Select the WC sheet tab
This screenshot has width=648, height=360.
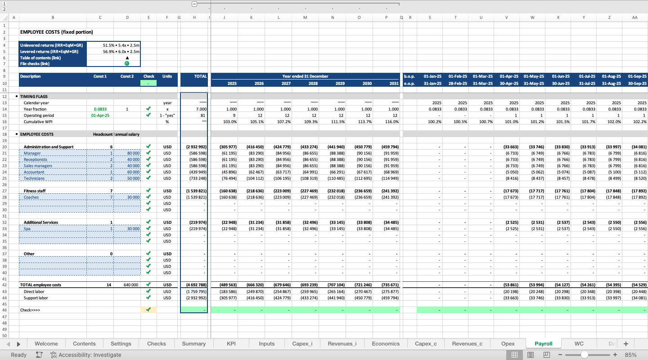point(579,343)
